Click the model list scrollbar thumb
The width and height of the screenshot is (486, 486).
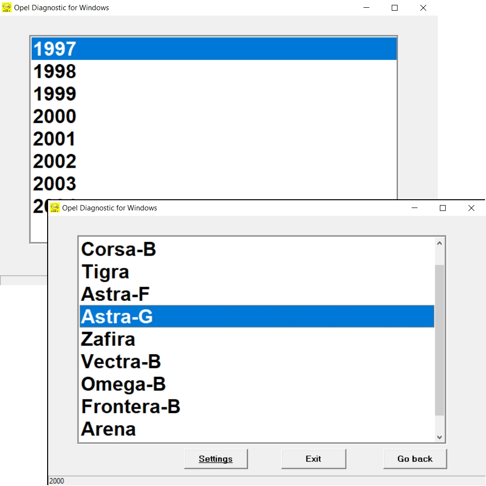tap(439, 340)
